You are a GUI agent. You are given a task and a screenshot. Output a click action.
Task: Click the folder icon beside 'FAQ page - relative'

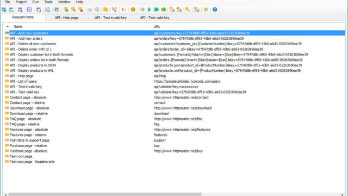tap(7, 124)
